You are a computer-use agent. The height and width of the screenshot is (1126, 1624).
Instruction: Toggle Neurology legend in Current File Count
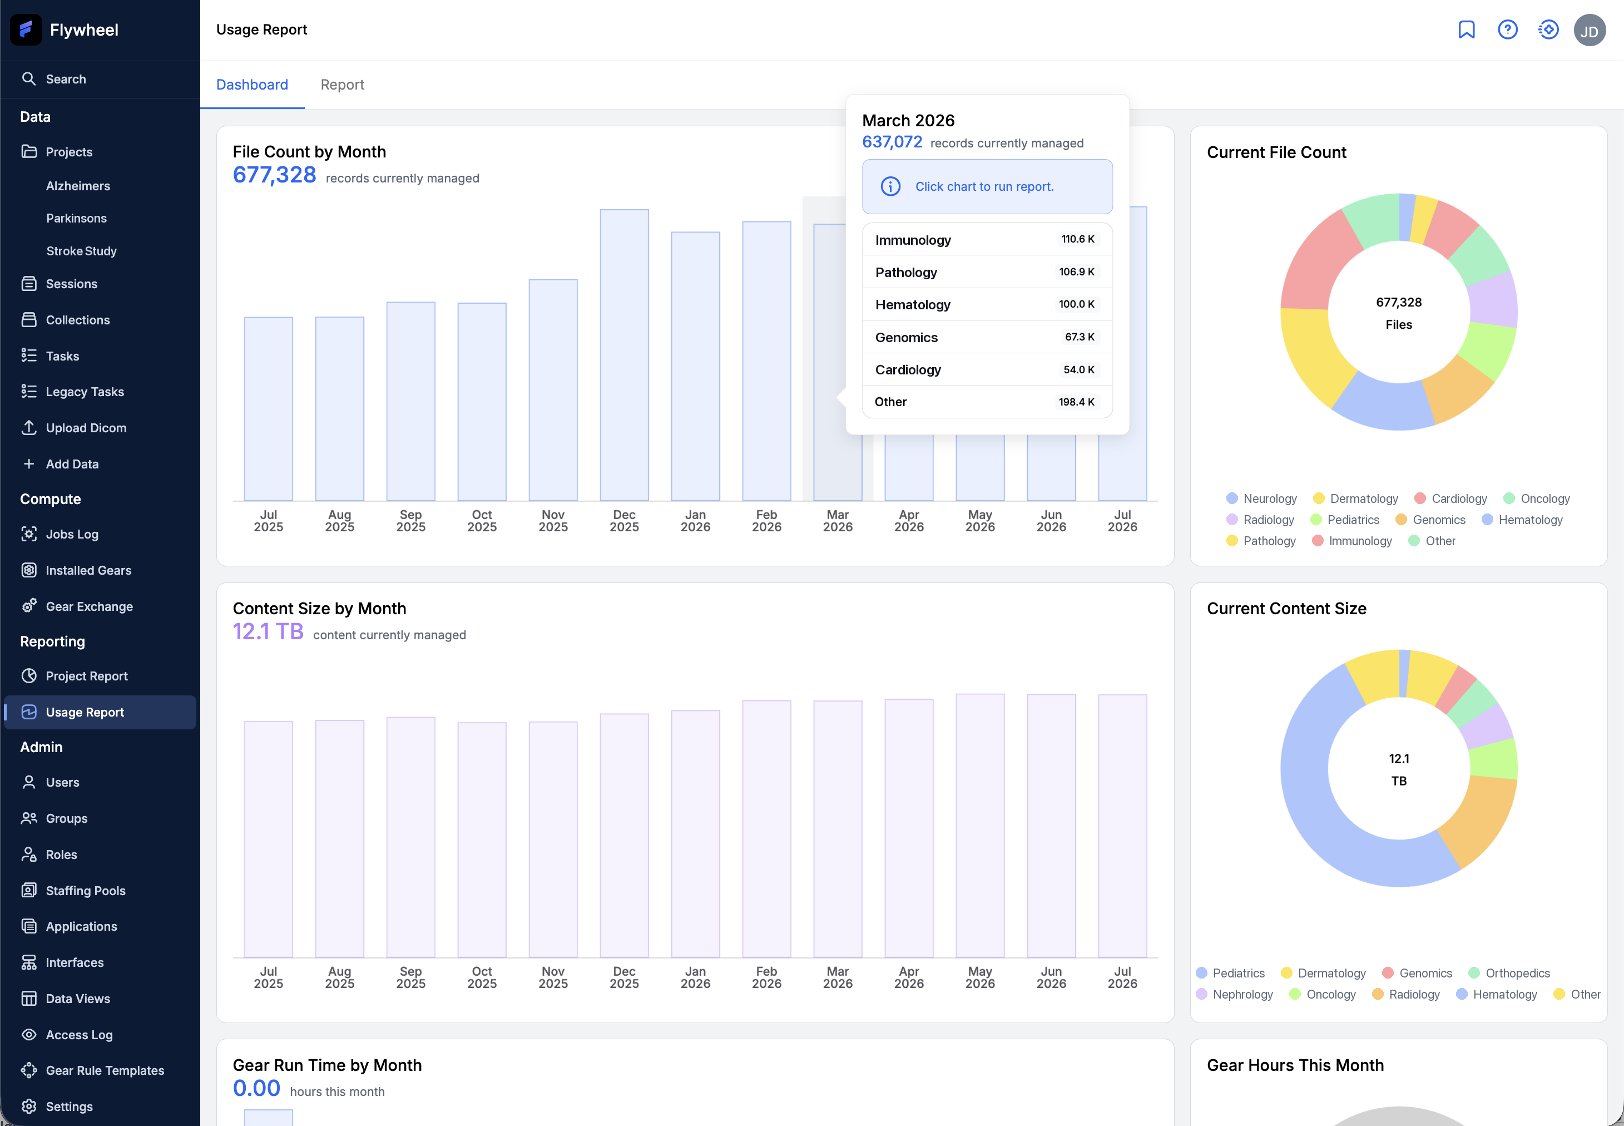1261,499
